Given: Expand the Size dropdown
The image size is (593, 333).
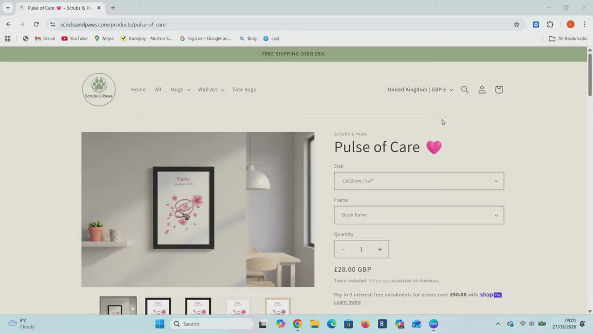Looking at the screenshot, I should pos(419,181).
